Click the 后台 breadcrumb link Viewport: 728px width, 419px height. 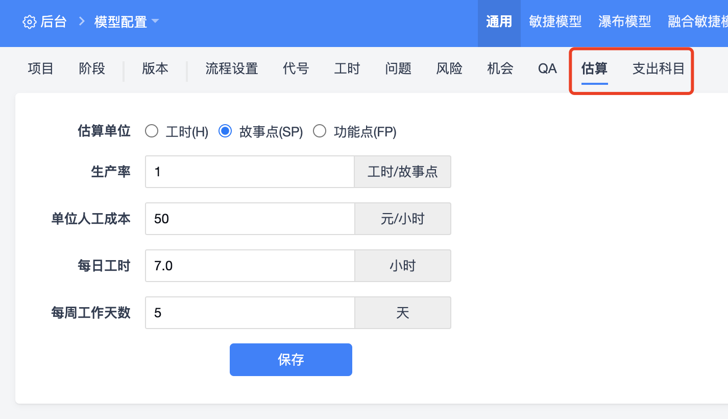(x=54, y=22)
